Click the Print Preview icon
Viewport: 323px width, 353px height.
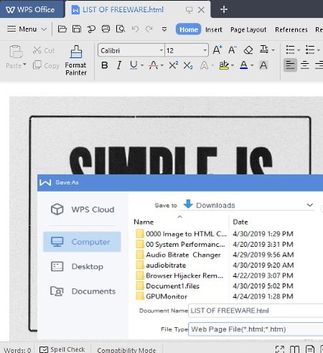pos(121,29)
